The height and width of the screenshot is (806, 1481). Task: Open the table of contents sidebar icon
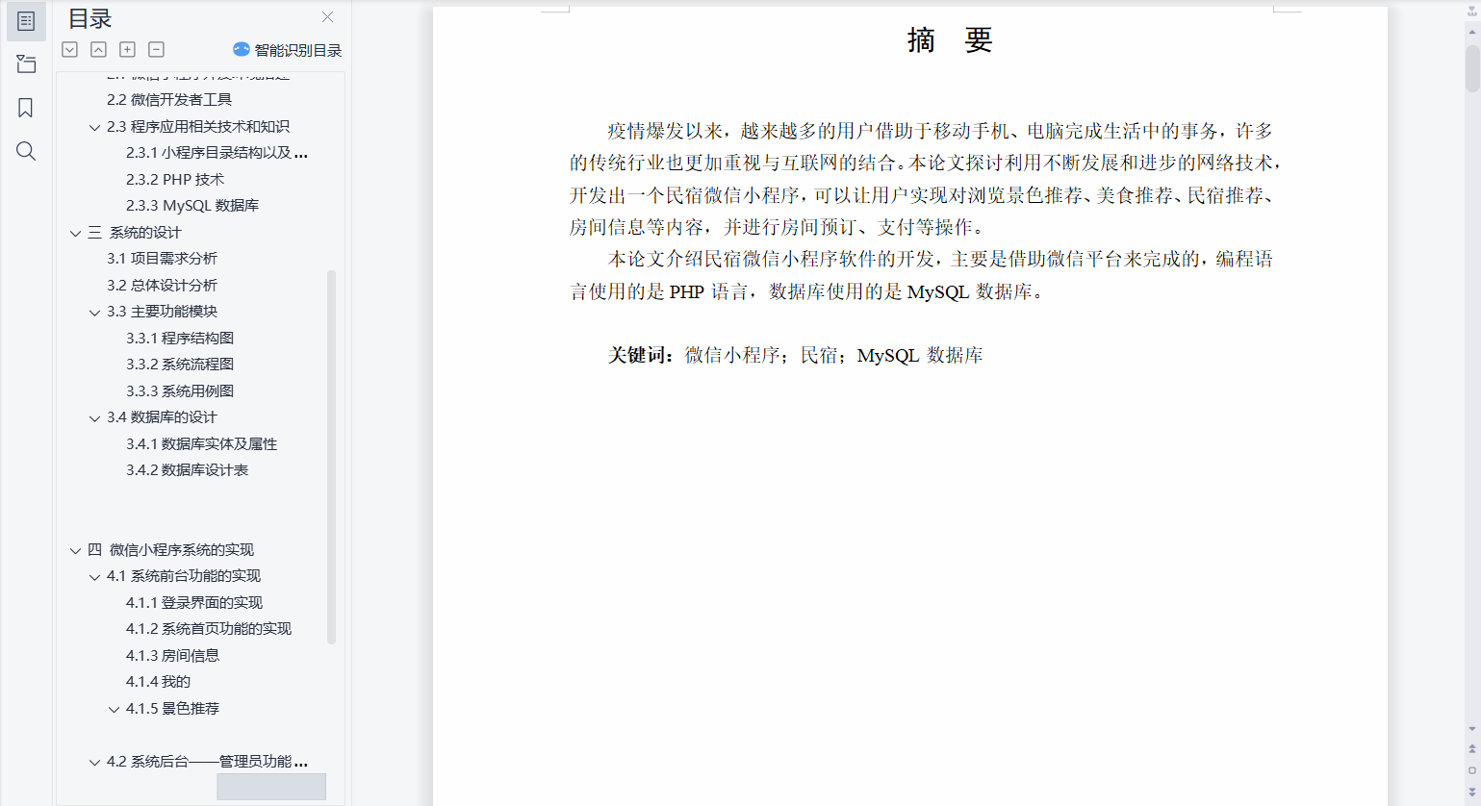tap(25, 21)
